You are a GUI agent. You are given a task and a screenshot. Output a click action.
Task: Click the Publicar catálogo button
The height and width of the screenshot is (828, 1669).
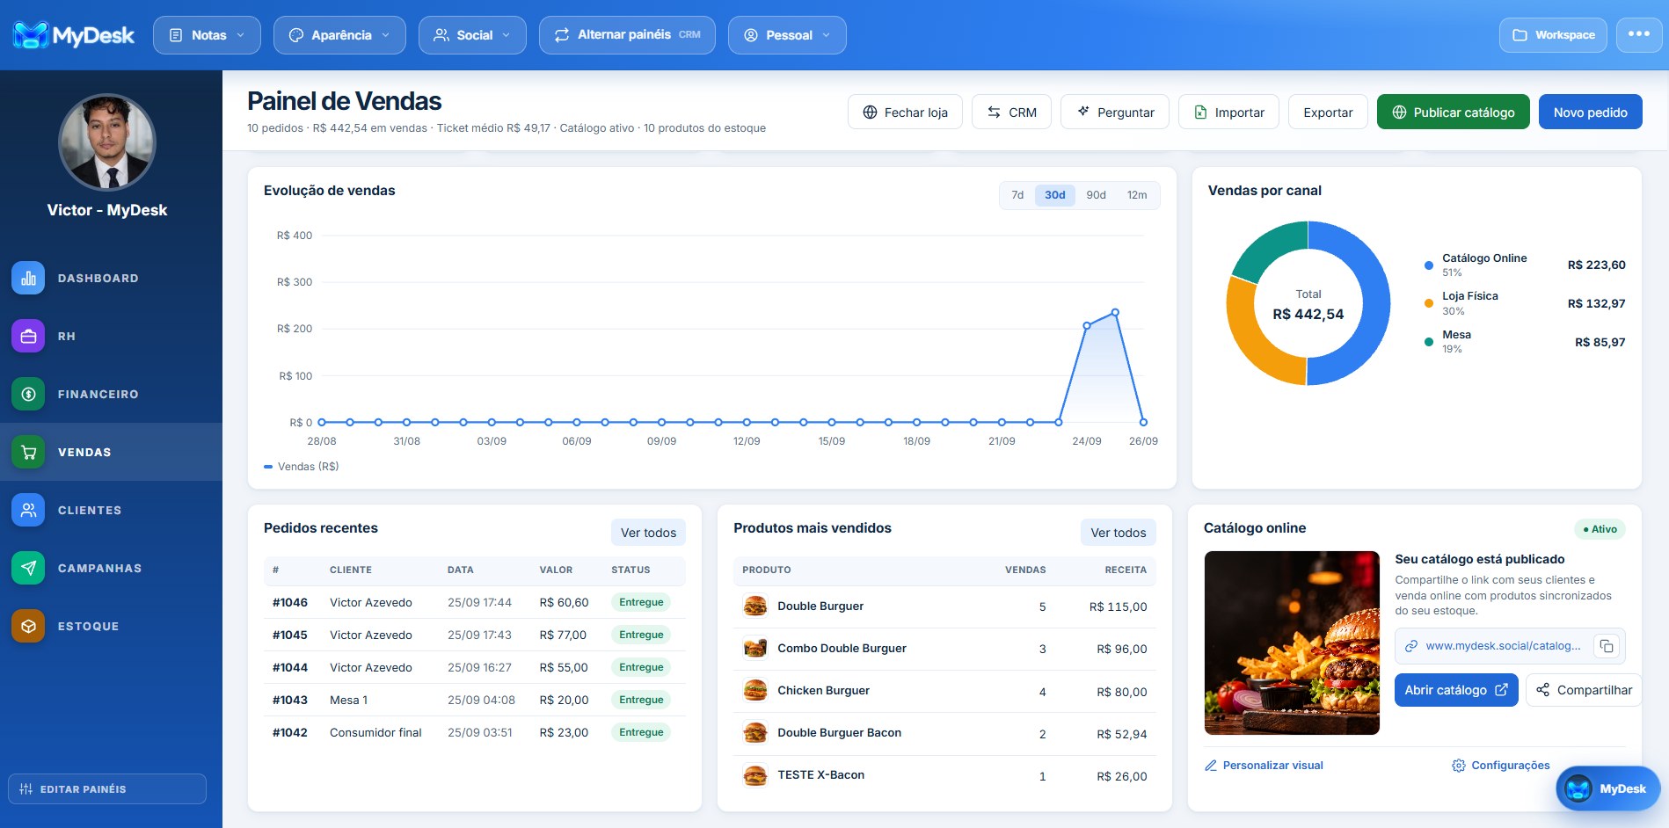(x=1454, y=112)
